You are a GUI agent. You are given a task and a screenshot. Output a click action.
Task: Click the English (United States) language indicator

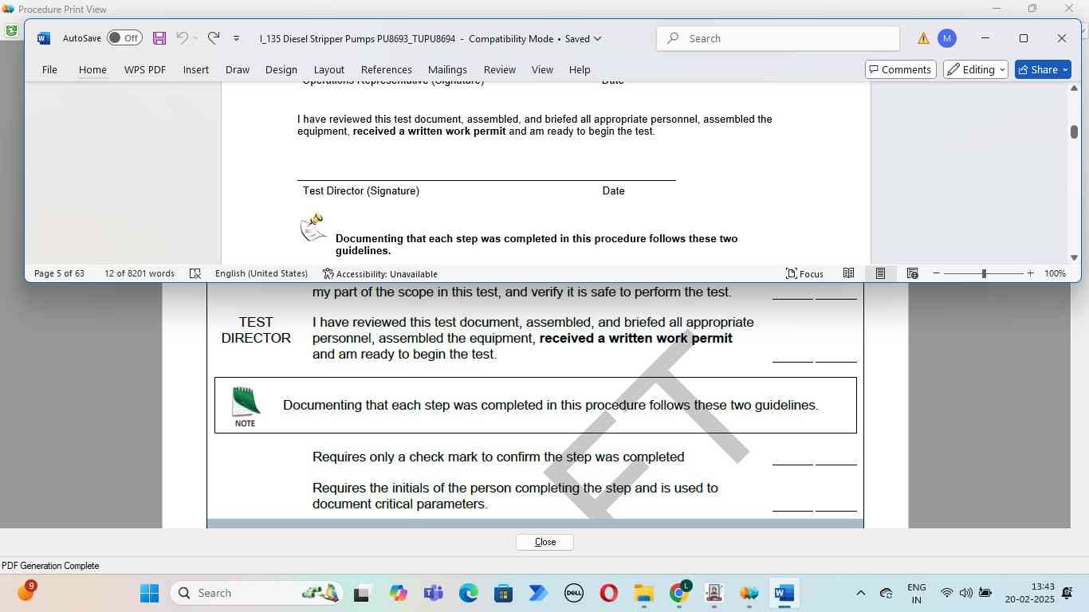click(x=261, y=273)
